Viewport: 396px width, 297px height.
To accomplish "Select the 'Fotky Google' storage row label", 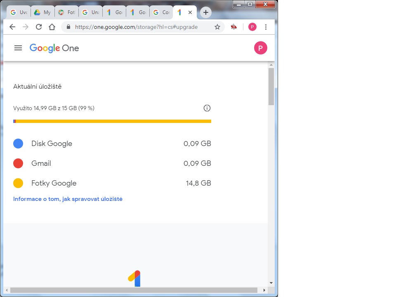I will tap(54, 183).
